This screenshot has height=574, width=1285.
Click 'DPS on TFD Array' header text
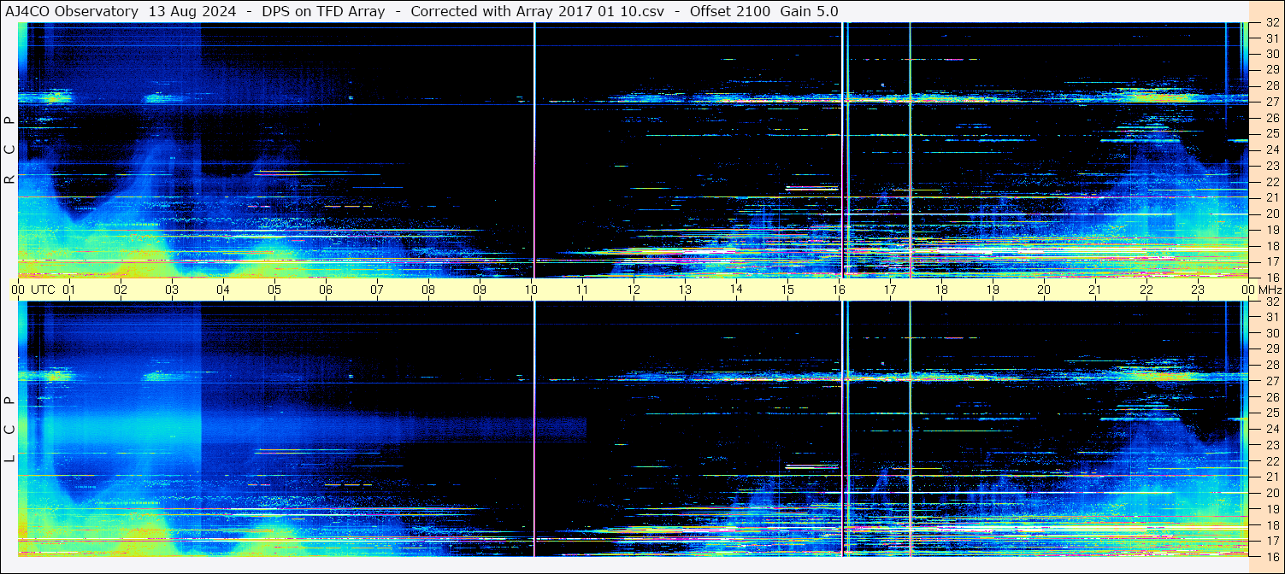[x=323, y=12]
